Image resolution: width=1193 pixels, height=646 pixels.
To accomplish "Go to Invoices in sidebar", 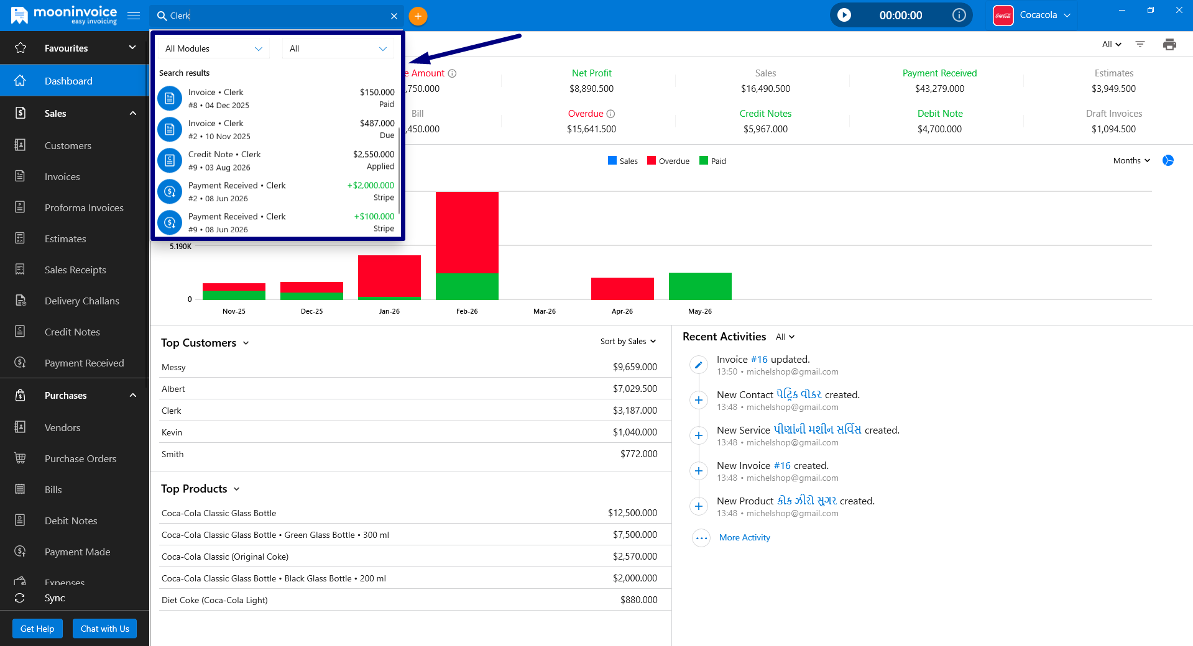I will (62, 176).
